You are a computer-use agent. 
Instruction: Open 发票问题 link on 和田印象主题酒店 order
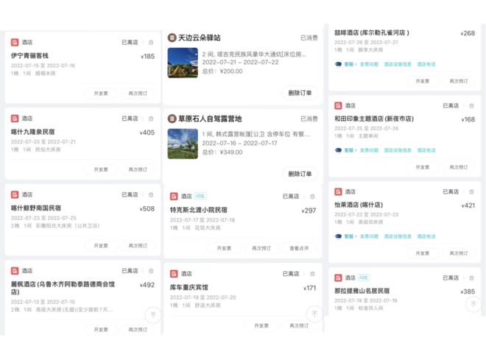[369, 150]
